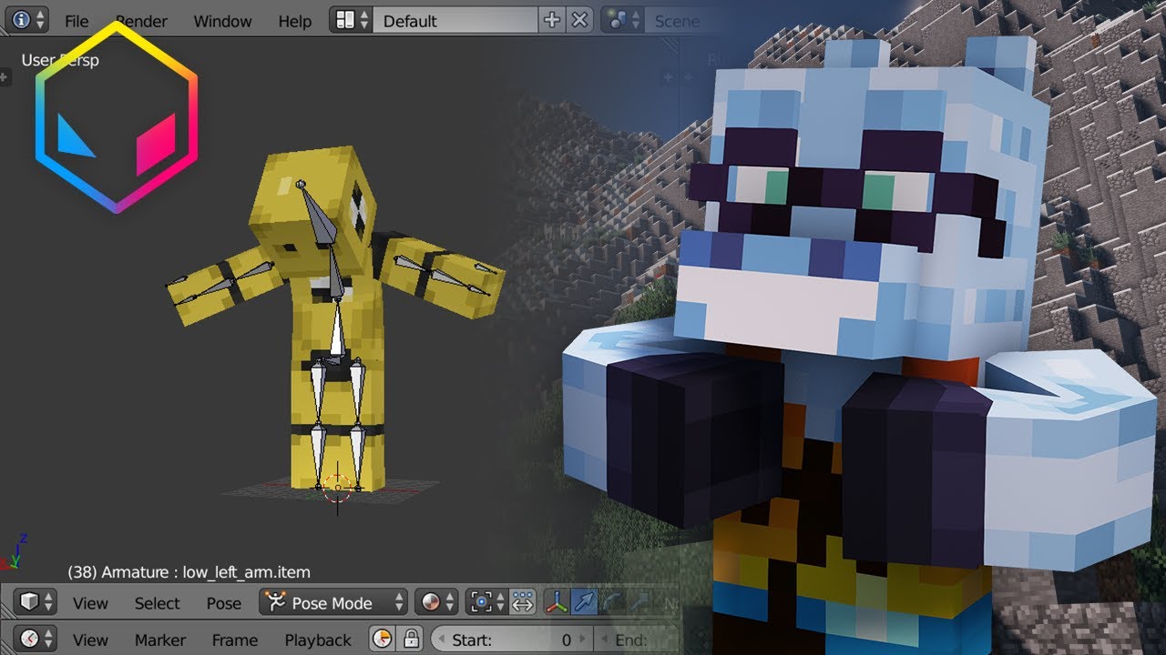Open the Timeline View menu

click(x=90, y=640)
